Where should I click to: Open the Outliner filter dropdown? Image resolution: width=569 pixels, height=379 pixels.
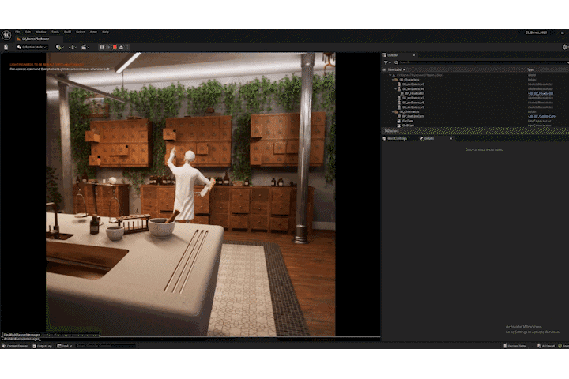[x=387, y=62]
